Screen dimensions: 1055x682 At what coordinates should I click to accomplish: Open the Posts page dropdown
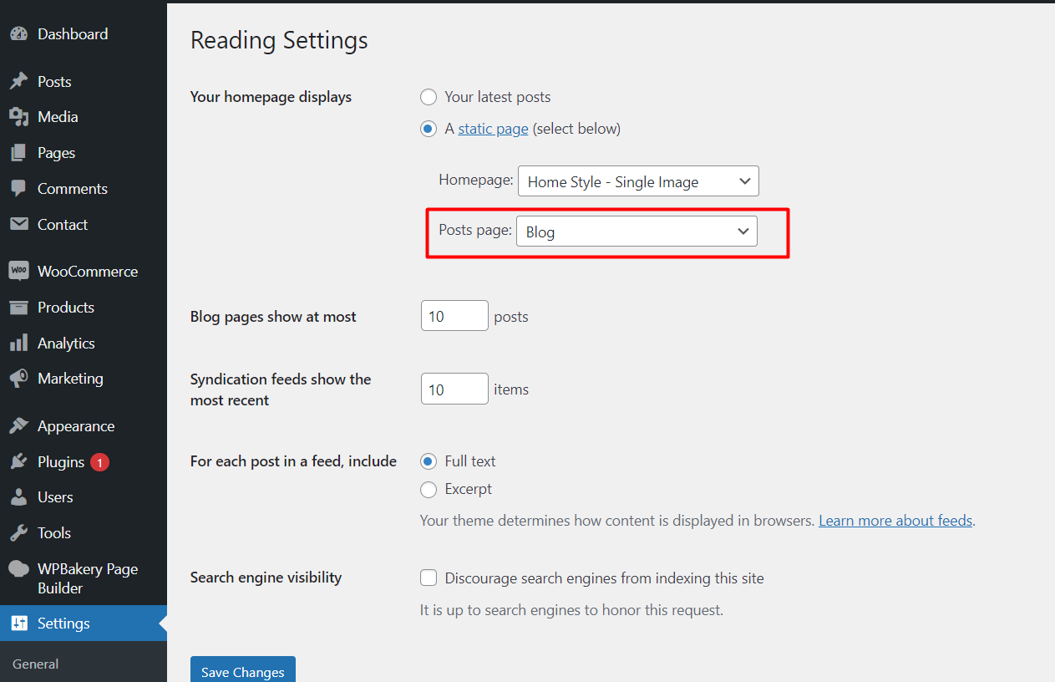coord(637,232)
